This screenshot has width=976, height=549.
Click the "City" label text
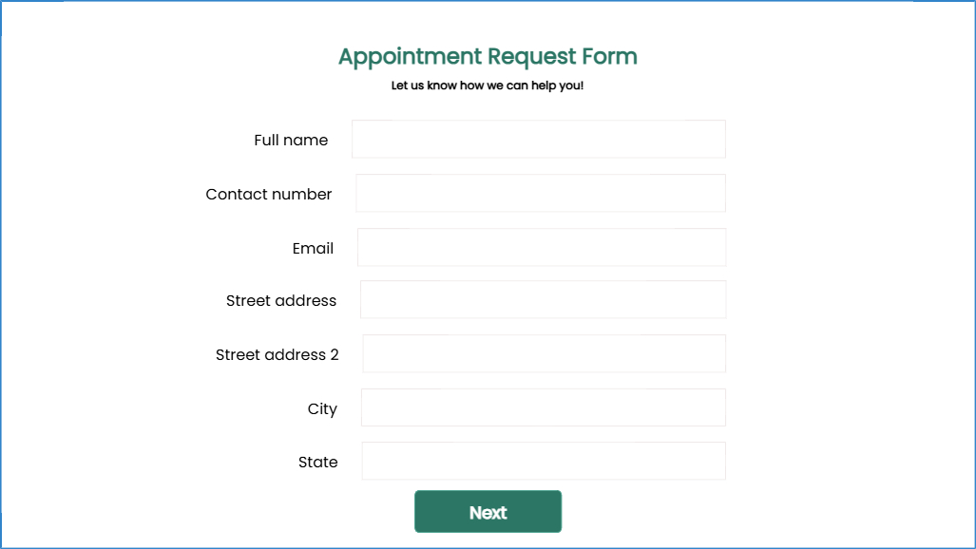322,408
